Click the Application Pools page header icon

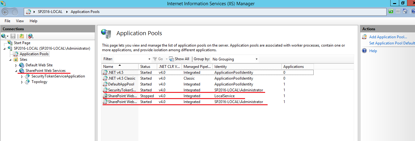coord(106,34)
